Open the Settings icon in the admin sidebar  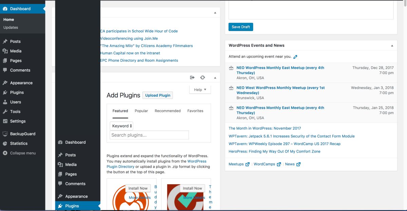(x=5, y=121)
